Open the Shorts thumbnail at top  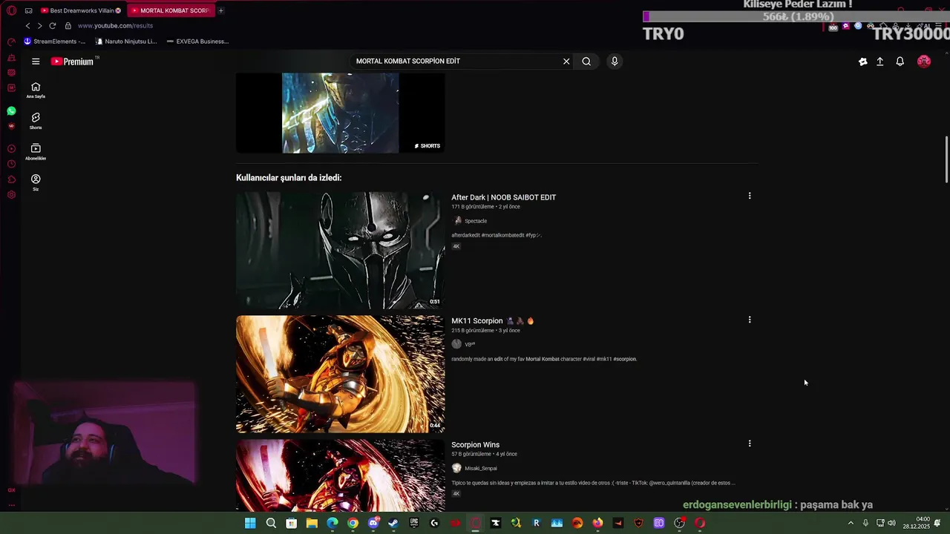(x=340, y=113)
